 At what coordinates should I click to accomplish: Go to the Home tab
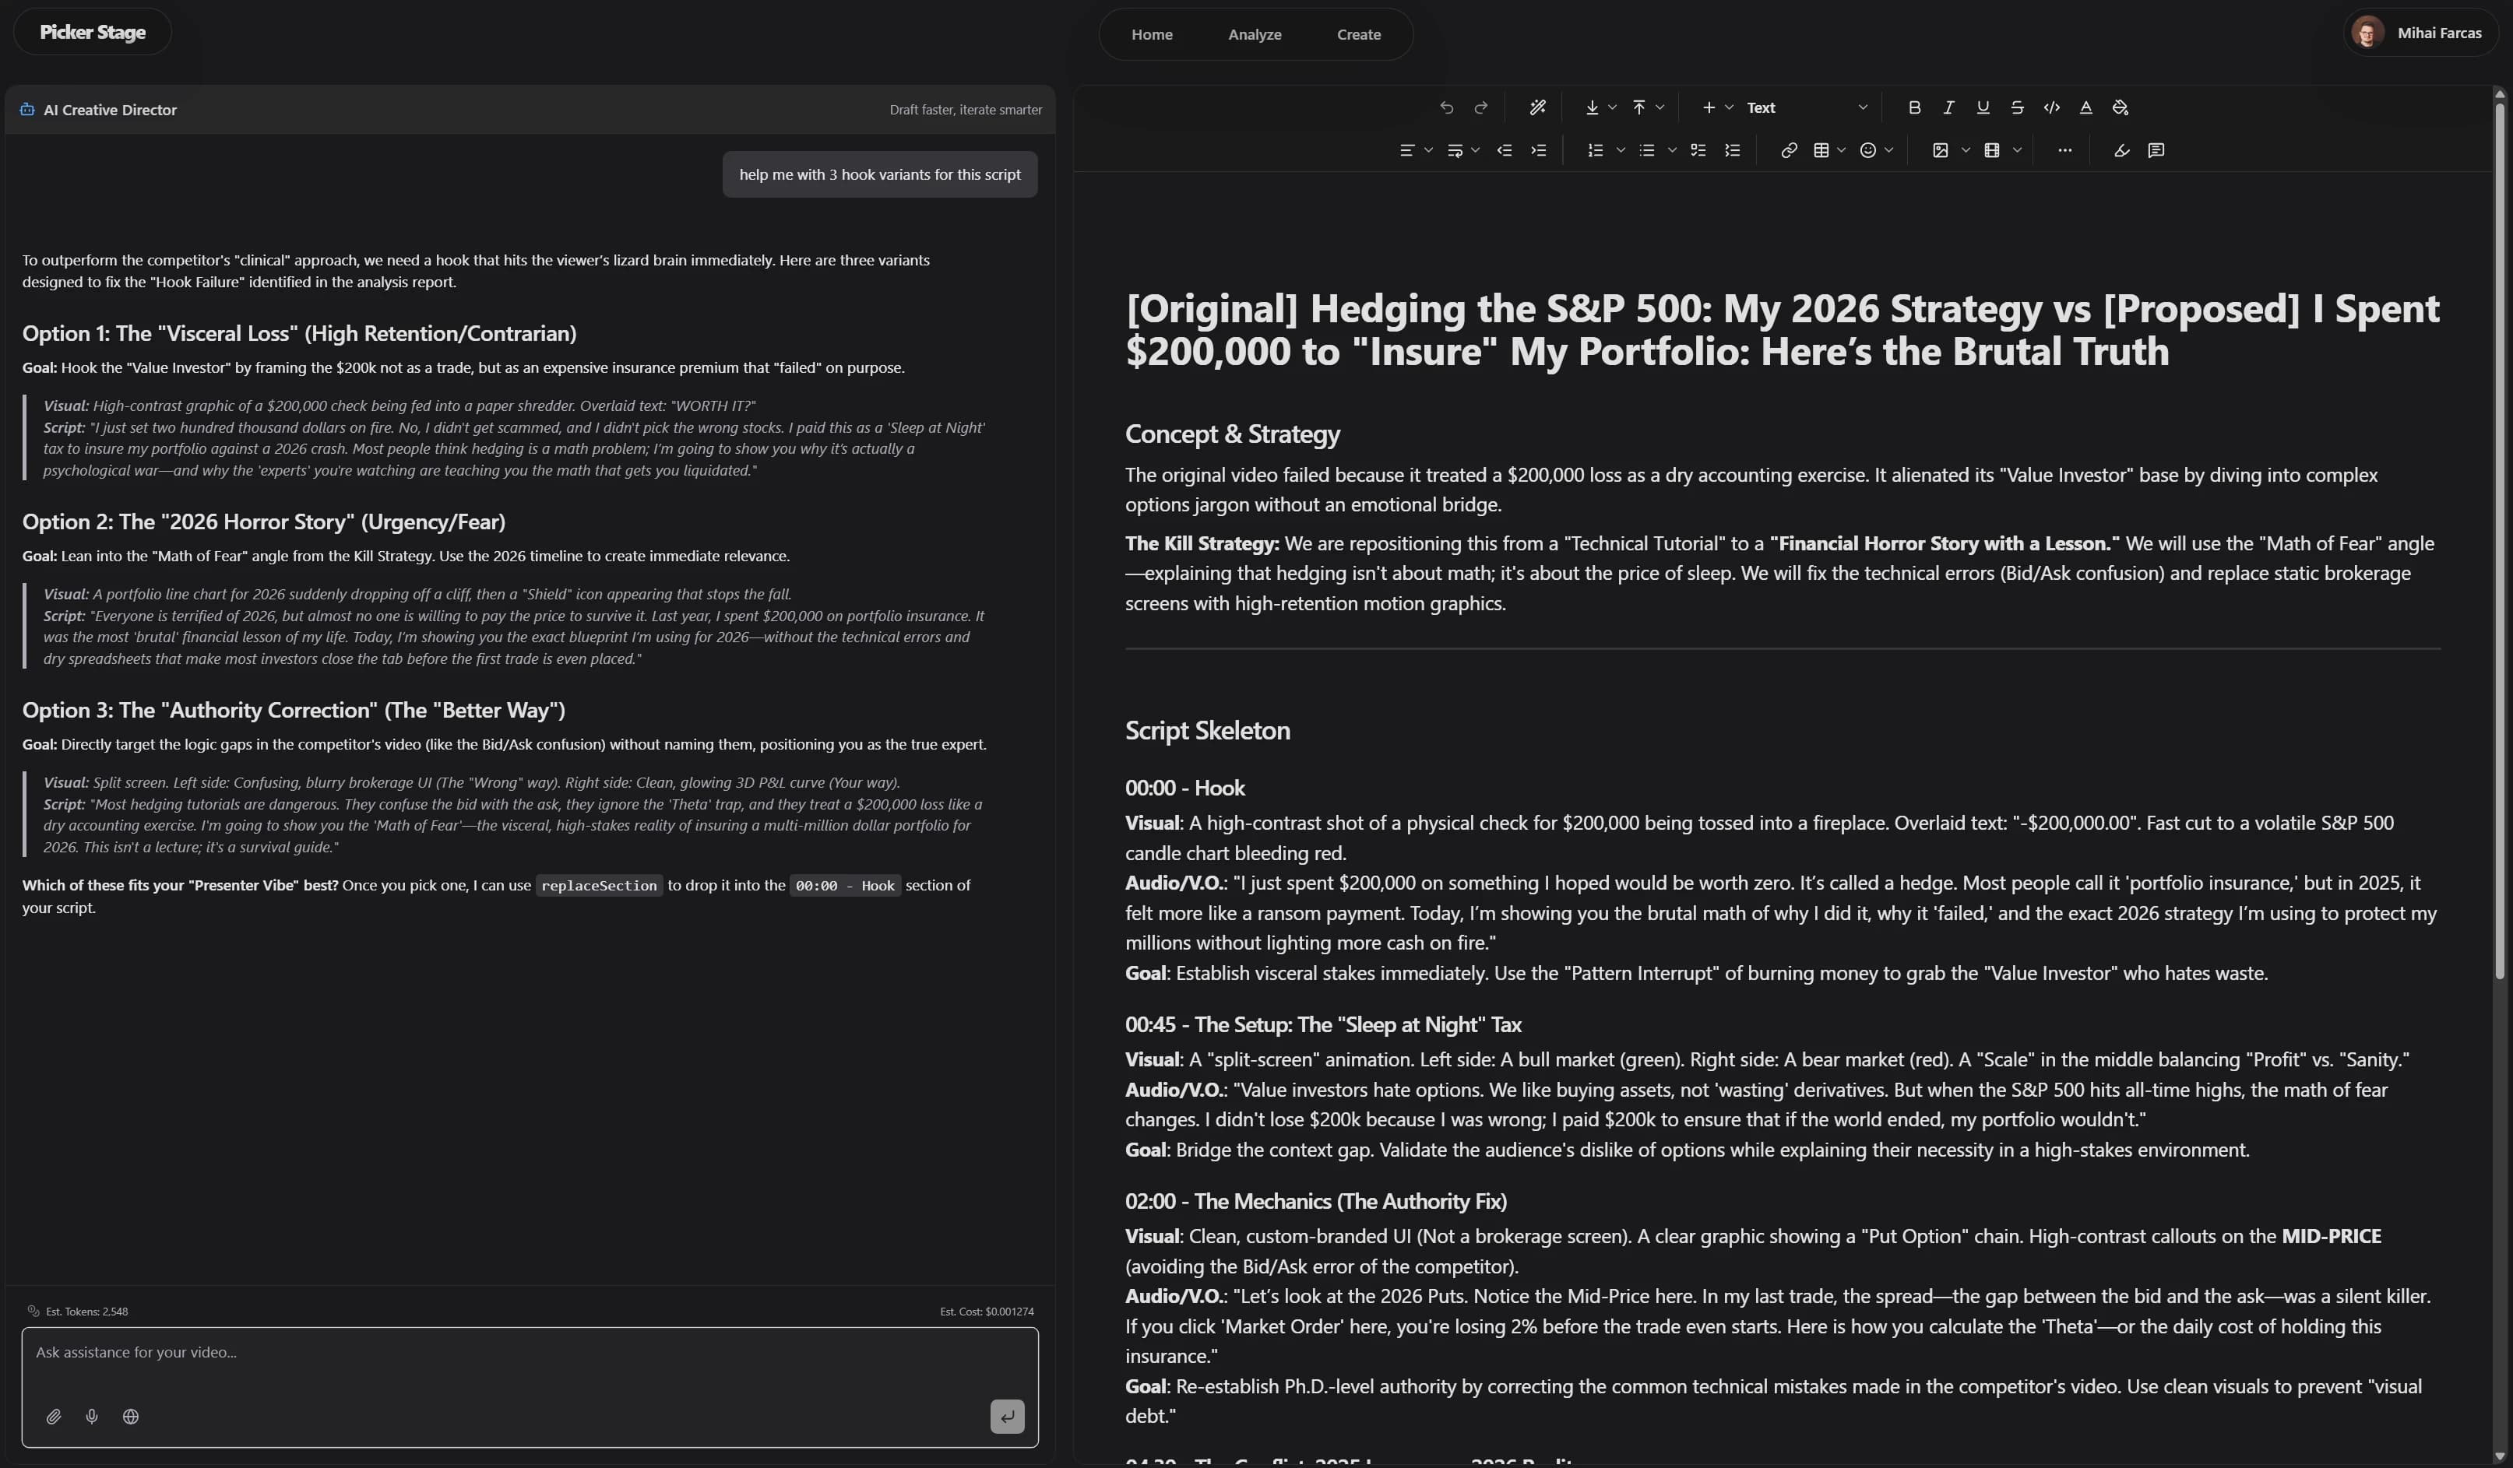(1152, 34)
